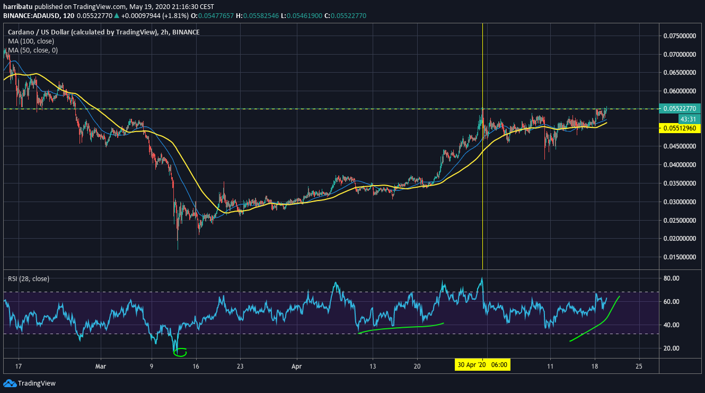Click the 9 label on the time axis

click(x=152, y=366)
